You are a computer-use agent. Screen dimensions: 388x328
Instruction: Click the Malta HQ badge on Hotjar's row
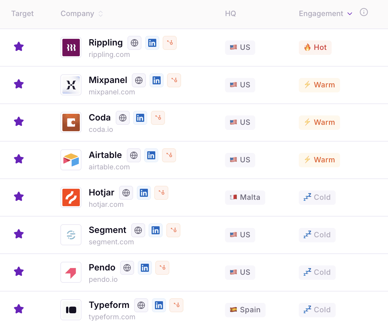pyautogui.click(x=245, y=197)
